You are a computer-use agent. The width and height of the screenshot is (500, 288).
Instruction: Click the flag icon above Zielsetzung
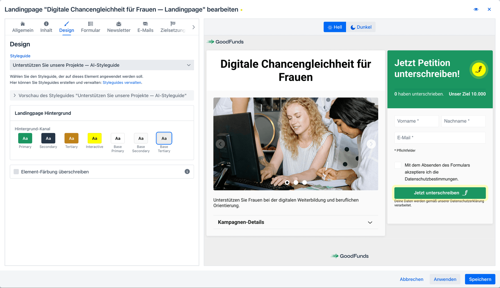[x=173, y=24]
